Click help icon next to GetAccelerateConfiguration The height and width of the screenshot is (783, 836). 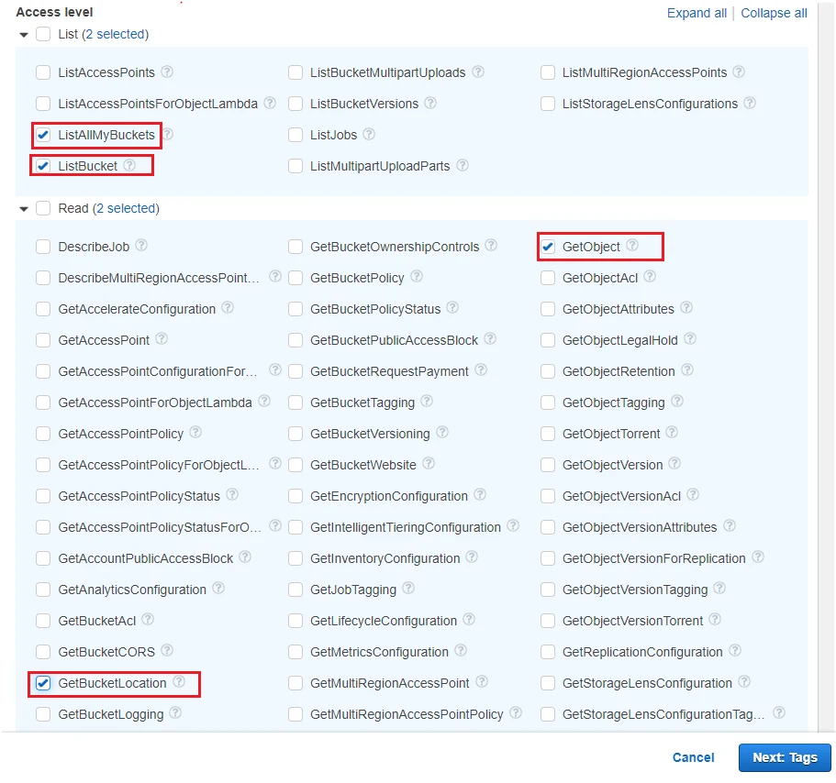click(228, 307)
